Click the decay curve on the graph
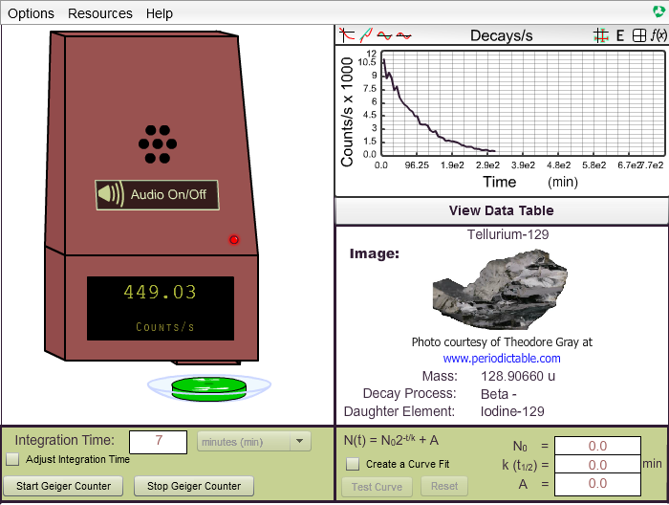The image size is (669, 505). tap(421, 120)
